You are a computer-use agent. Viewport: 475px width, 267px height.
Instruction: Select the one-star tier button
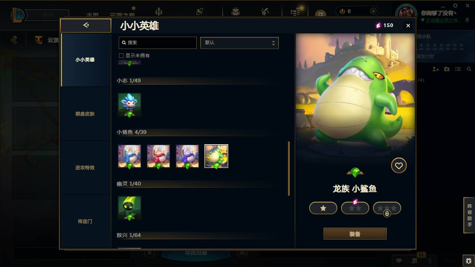[323, 208]
